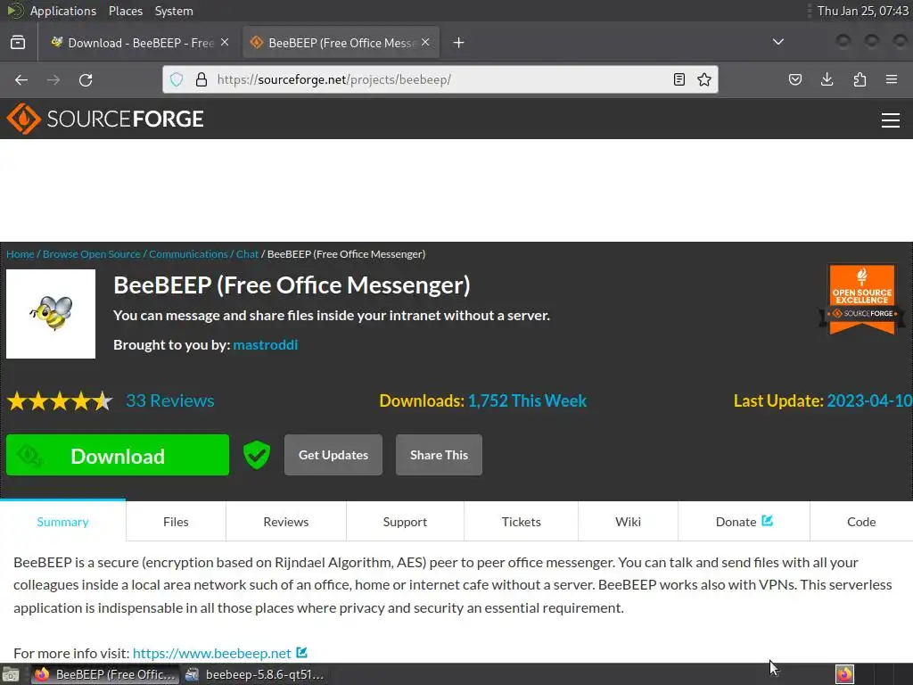Click the Communications breadcrumb link
The image size is (913, 685).
tap(188, 254)
